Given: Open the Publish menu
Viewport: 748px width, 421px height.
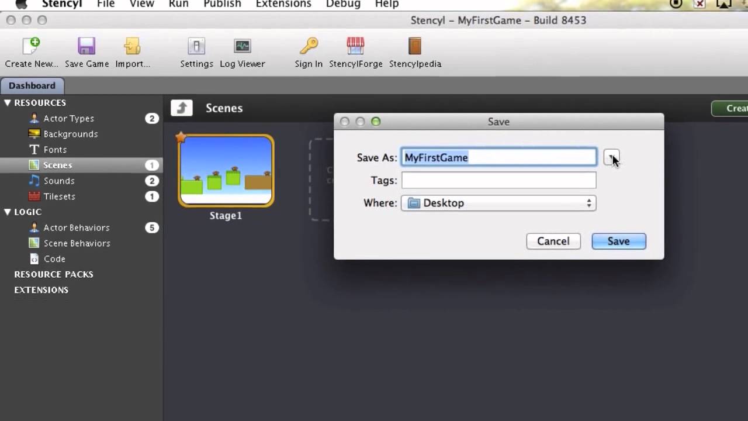Looking at the screenshot, I should (x=222, y=4).
